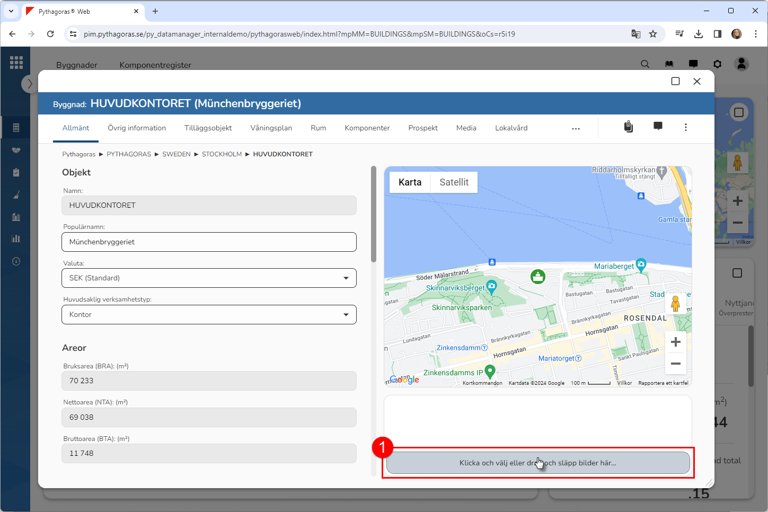Expand the left sidebar with chevron arrow
Viewport: 768px width, 512px height.
click(x=30, y=84)
